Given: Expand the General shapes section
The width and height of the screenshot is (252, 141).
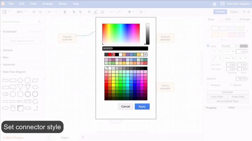Looking at the screenshot, I should [x=7, y=50].
